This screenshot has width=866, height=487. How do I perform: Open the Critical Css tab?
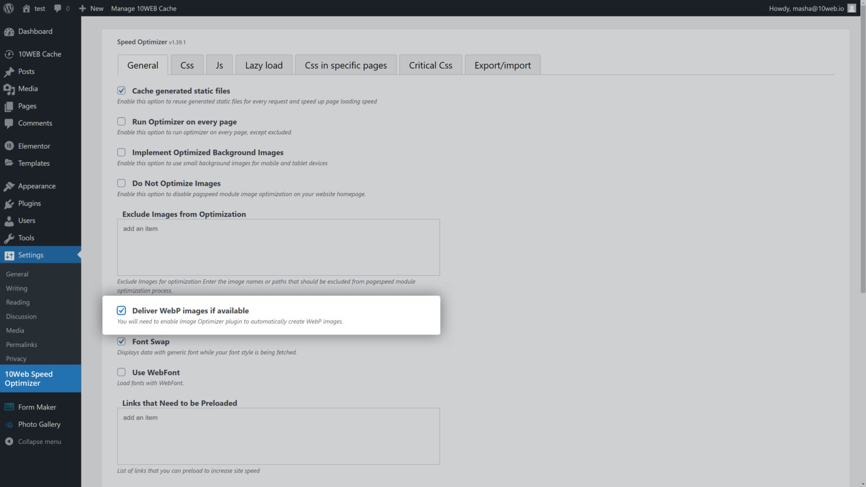coord(430,65)
